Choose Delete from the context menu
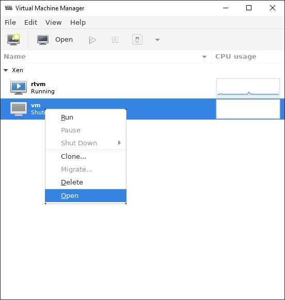 [x=86, y=182]
